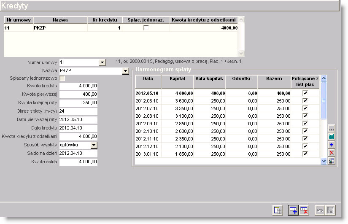Click the Data pierwszej raty field
The height and width of the screenshot is (224, 348).
tap(78, 120)
